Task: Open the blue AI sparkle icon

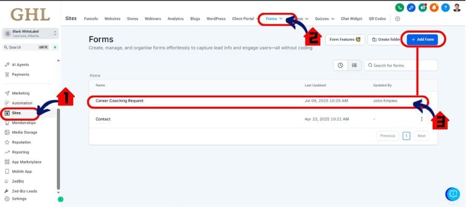Action: 411,8
